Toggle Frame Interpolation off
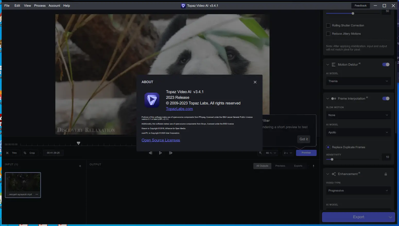The image size is (399, 226). pyautogui.click(x=386, y=99)
